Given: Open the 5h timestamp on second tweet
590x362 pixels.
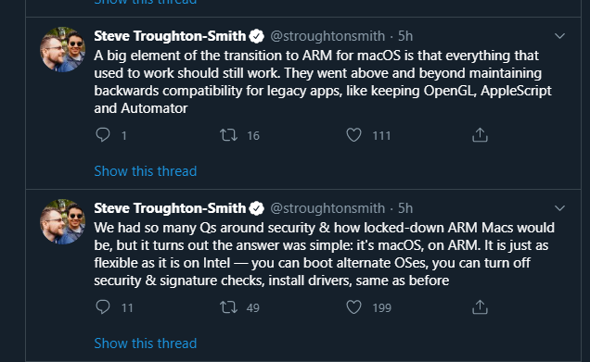Looking at the screenshot, I should click(405, 208).
